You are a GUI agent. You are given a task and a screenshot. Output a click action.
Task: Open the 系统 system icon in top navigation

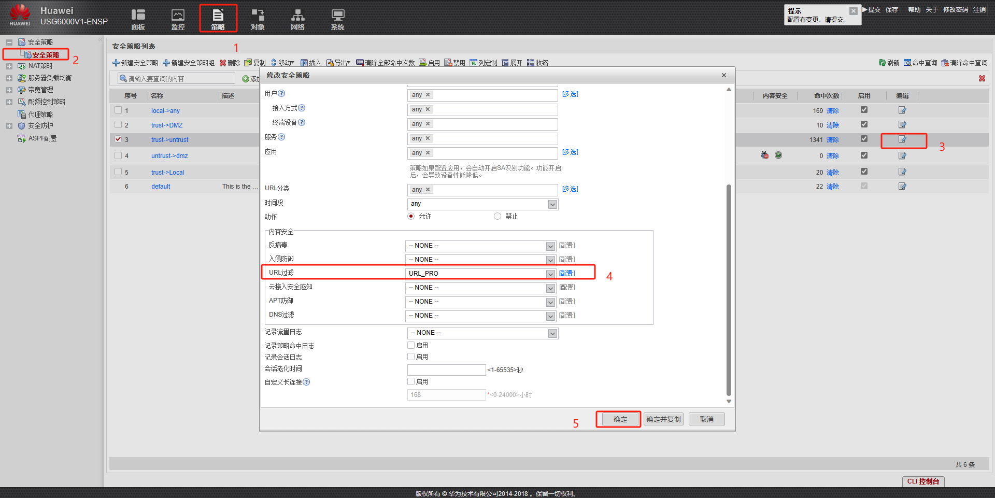click(x=337, y=19)
